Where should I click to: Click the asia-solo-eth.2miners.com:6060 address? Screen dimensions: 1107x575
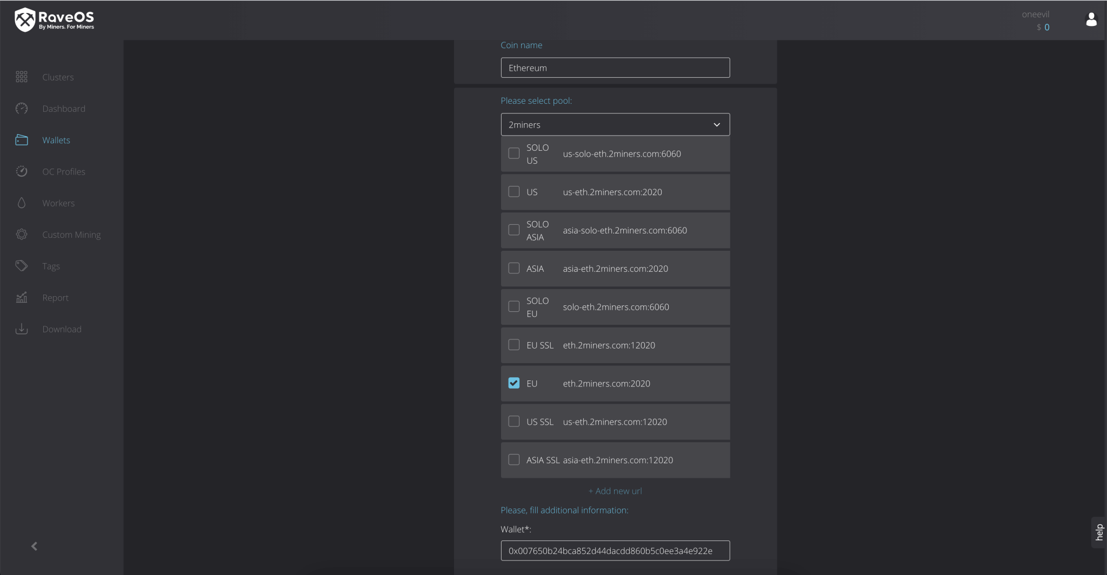pyautogui.click(x=625, y=231)
